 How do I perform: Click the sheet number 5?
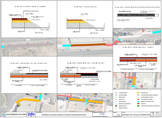click(x=153, y=114)
